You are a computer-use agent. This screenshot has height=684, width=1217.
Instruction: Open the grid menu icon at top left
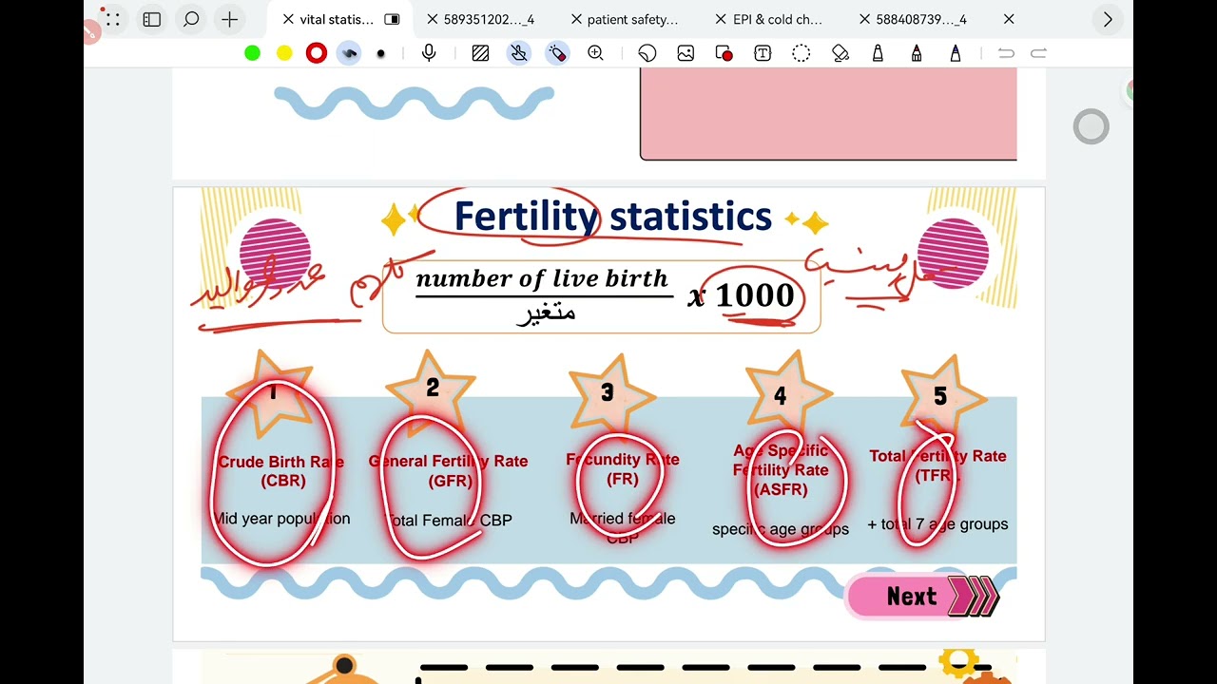pos(112,19)
